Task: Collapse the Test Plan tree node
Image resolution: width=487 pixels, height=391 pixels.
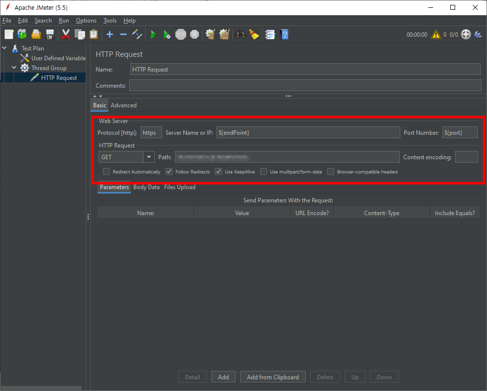Action: click(x=4, y=48)
